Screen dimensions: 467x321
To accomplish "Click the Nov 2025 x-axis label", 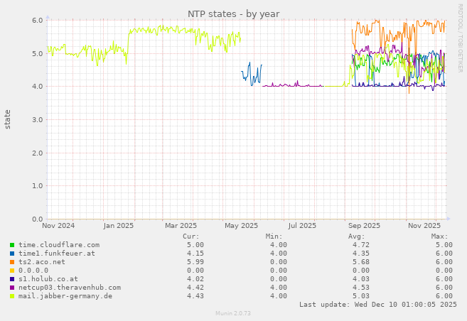I will point(424,226).
